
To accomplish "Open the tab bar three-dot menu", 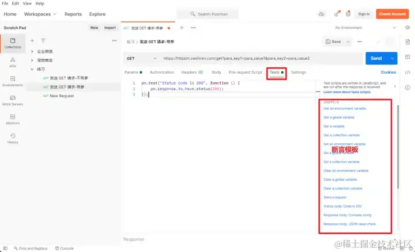I will 193,28.
